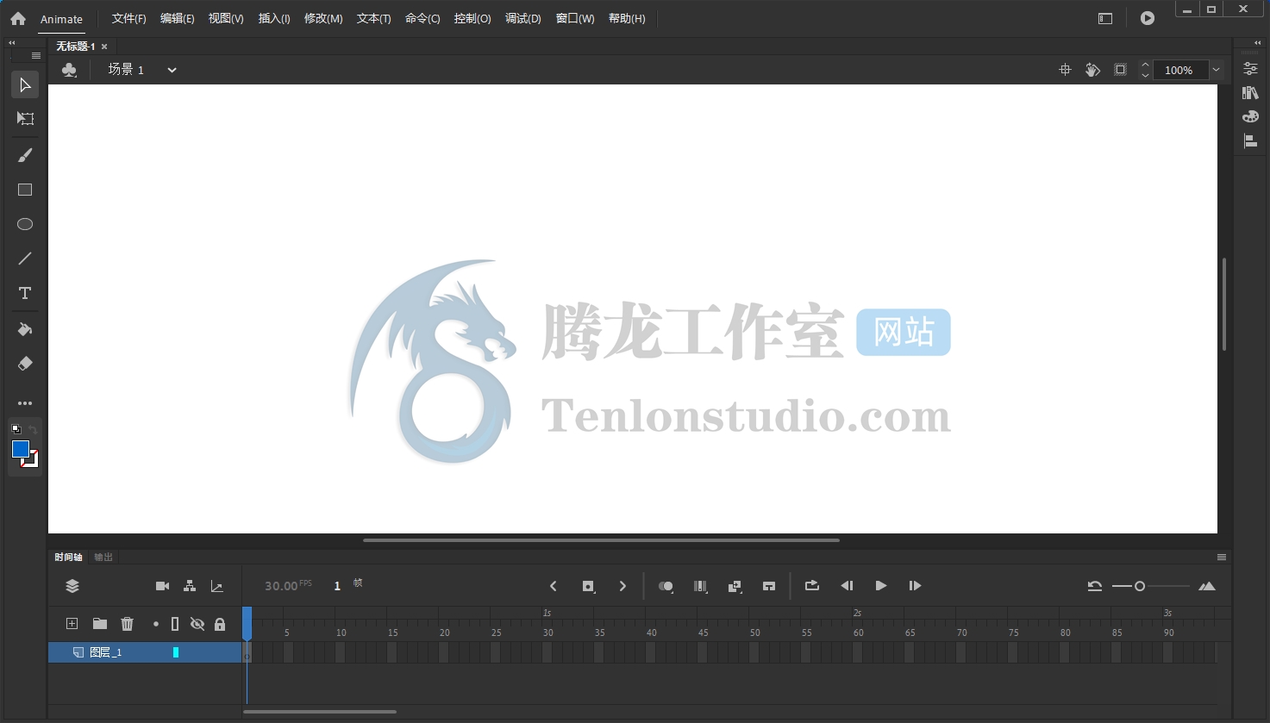This screenshot has height=723, width=1270.
Task: Open the tools panel hamburger menu
Action: pyautogui.click(x=36, y=55)
